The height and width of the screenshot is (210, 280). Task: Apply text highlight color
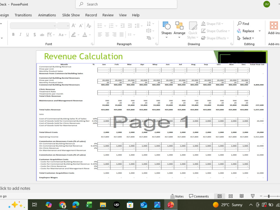pos(73,34)
